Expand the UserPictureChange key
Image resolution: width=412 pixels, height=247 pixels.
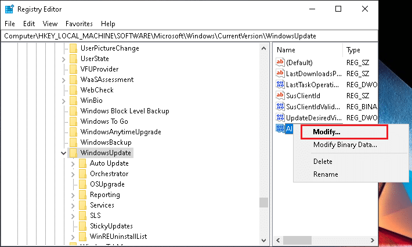(x=63, y=48)
